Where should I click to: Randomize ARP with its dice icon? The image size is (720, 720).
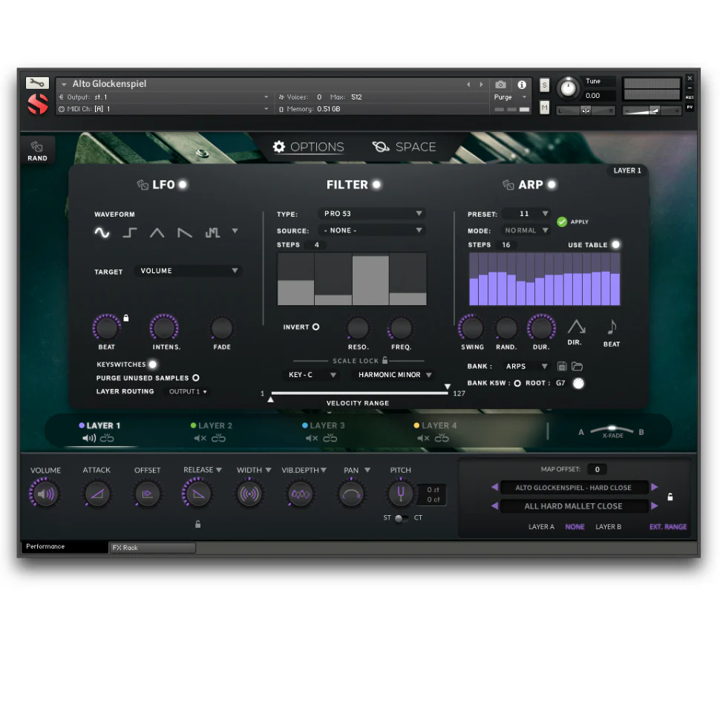(x=508, y=185)
